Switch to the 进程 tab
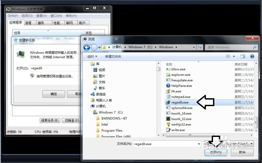The height and width of the screenshot is (163, 262). coord(30,23)
